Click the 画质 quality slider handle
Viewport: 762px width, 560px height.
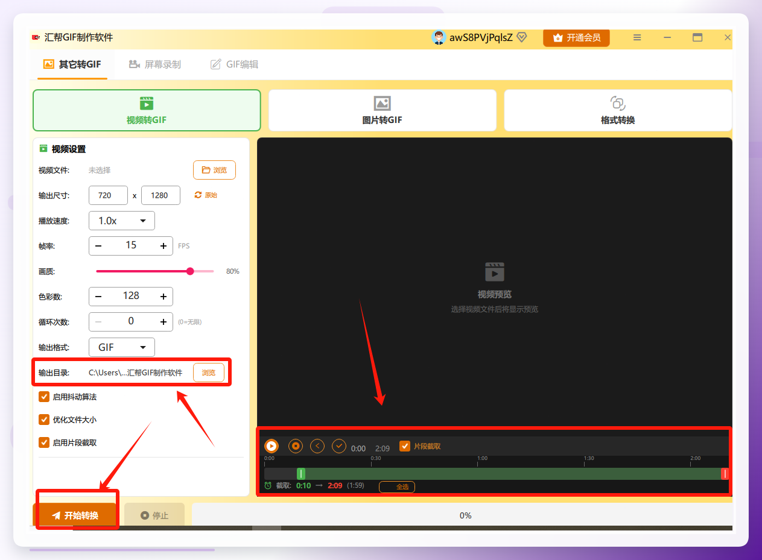(191, 271)
